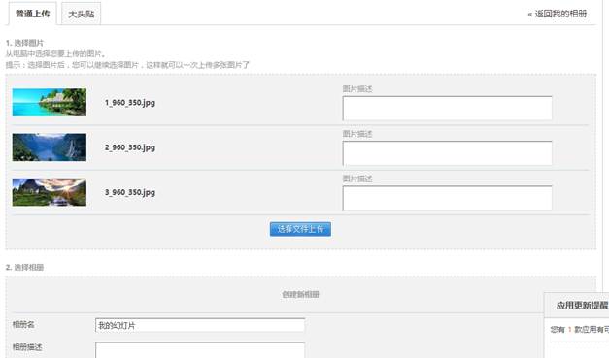Focus the description field for 1_960_350.jpg

(x=447, y=109)
